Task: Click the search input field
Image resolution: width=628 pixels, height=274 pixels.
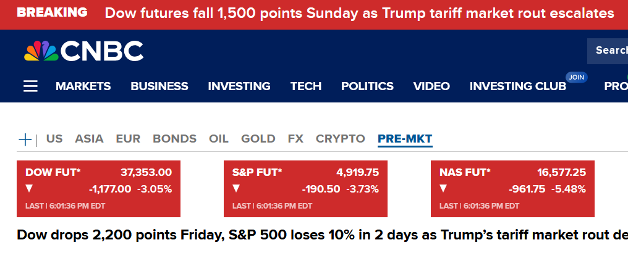Action: pos(609,51)
